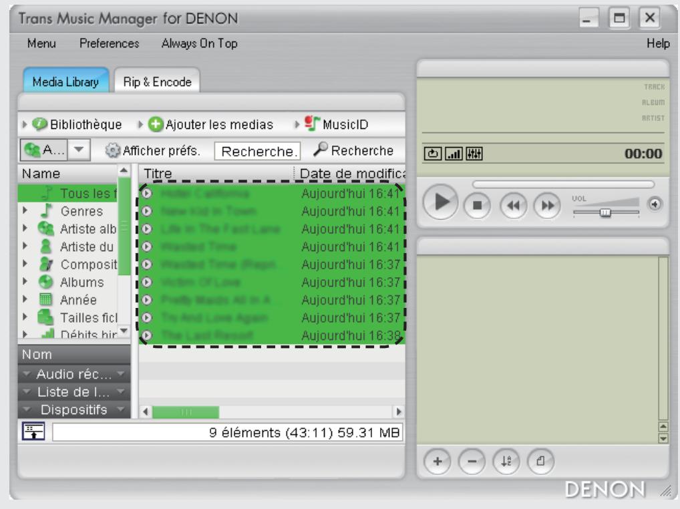Adjust the VOL volume slider
The width and height of the screenshot is (680, 509).
(x=605, y=212)
